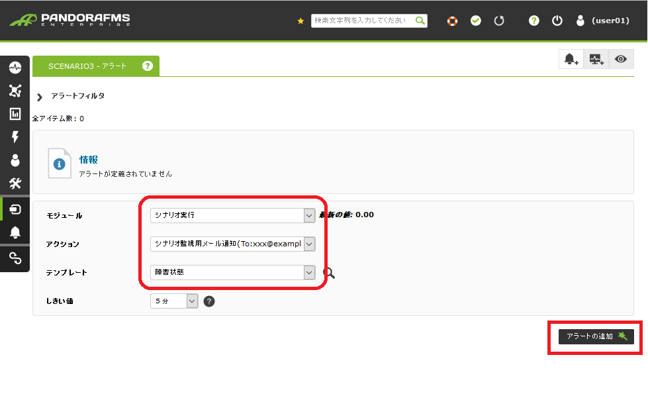Click the template magnifier preview icon

[x=328, y=273]
